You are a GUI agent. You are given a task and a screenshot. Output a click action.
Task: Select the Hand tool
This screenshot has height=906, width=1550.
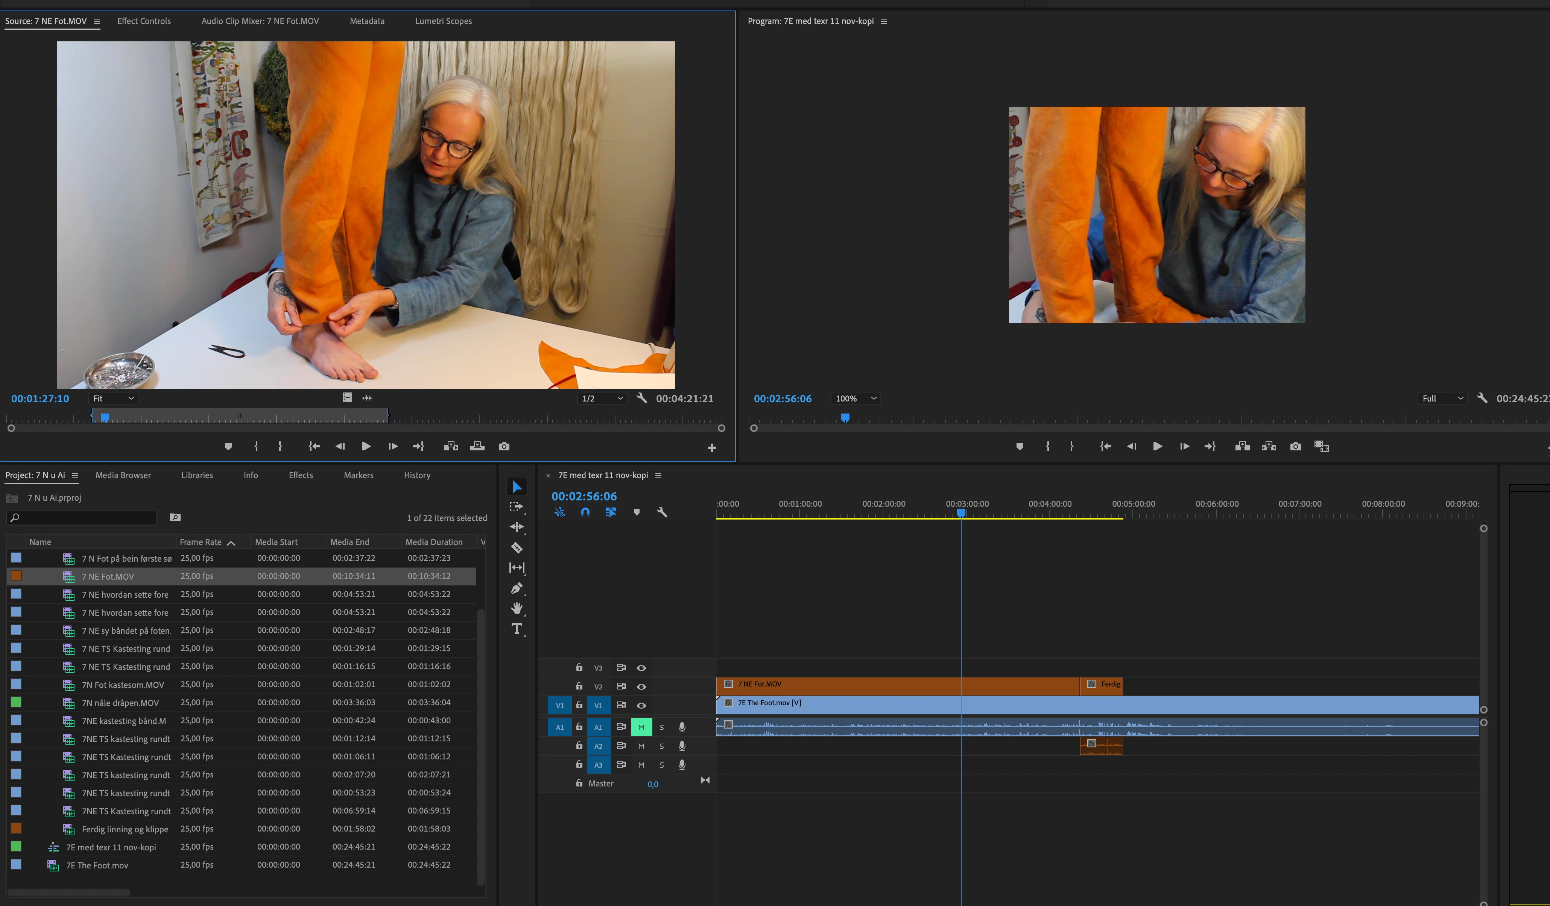[x=517, y=608]
